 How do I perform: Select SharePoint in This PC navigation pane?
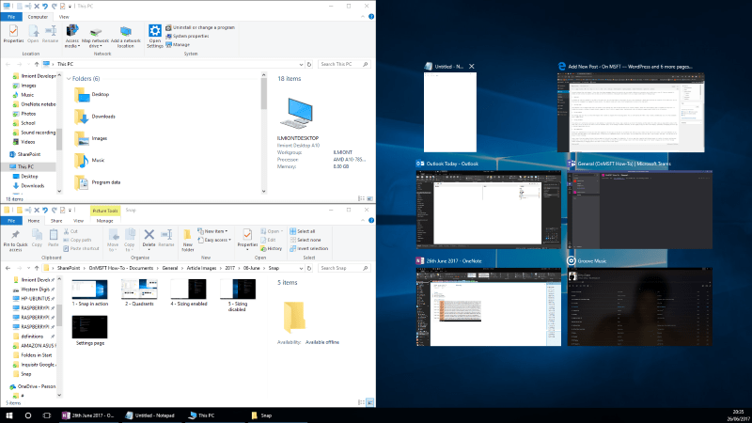tap(25, 154)
